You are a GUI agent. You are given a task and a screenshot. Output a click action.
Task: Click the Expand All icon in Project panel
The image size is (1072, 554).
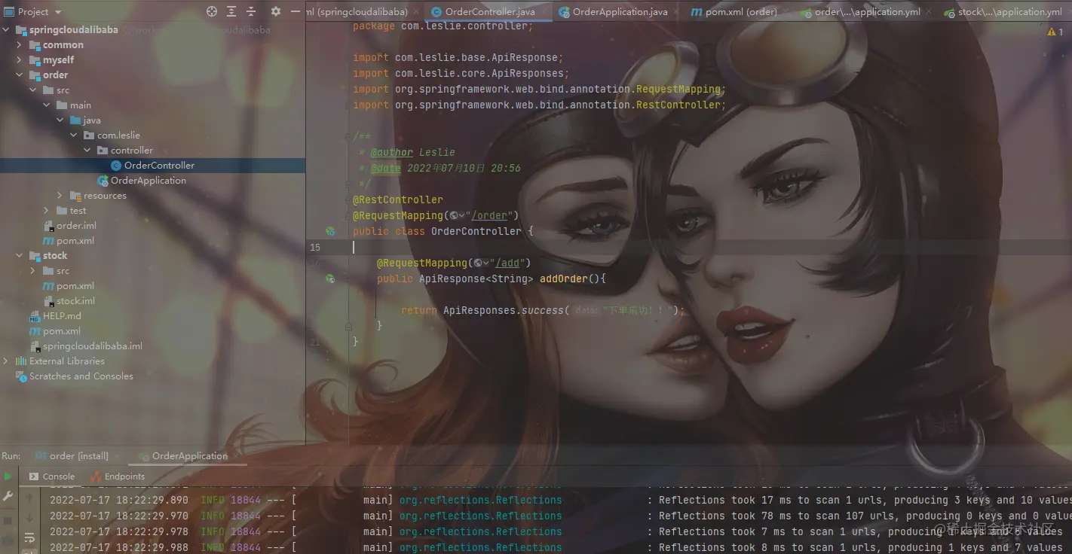click(x=231, y=11)
